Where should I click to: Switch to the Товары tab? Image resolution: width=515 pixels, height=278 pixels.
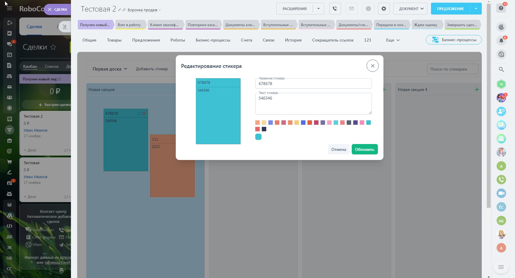[114, 40]
